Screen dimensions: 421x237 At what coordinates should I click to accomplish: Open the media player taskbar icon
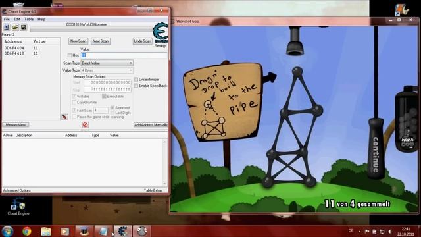(64, 231)
